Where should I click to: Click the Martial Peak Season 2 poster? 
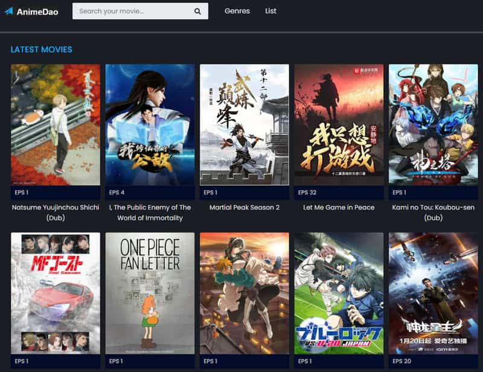(x=243, y=124)
